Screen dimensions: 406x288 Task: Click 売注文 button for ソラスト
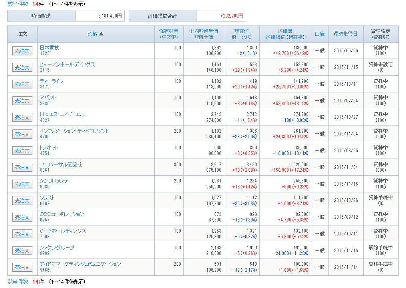pyautogui.click(x=22, y=201)
